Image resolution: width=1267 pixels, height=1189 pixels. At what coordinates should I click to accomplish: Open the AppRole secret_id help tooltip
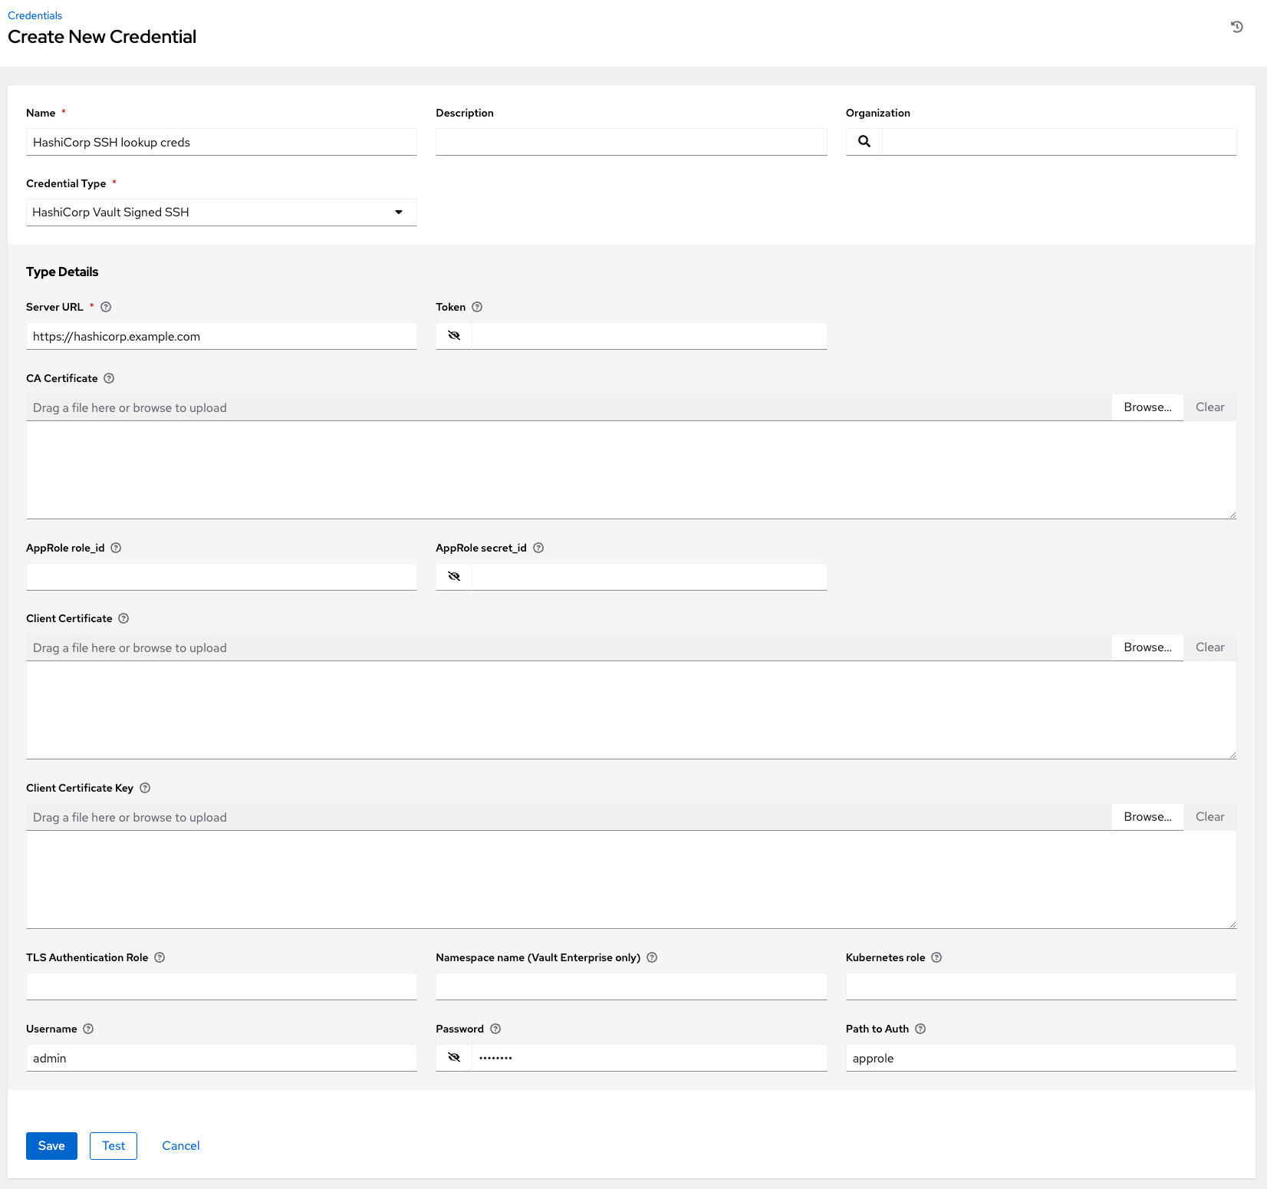(x=538, y=548)
